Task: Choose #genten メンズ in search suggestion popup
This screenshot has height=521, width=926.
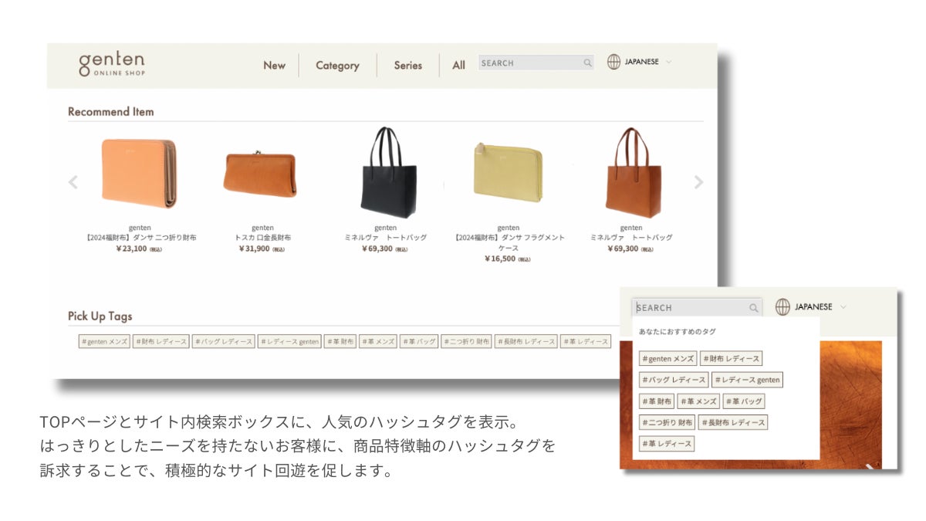Action: click(667, 359)
